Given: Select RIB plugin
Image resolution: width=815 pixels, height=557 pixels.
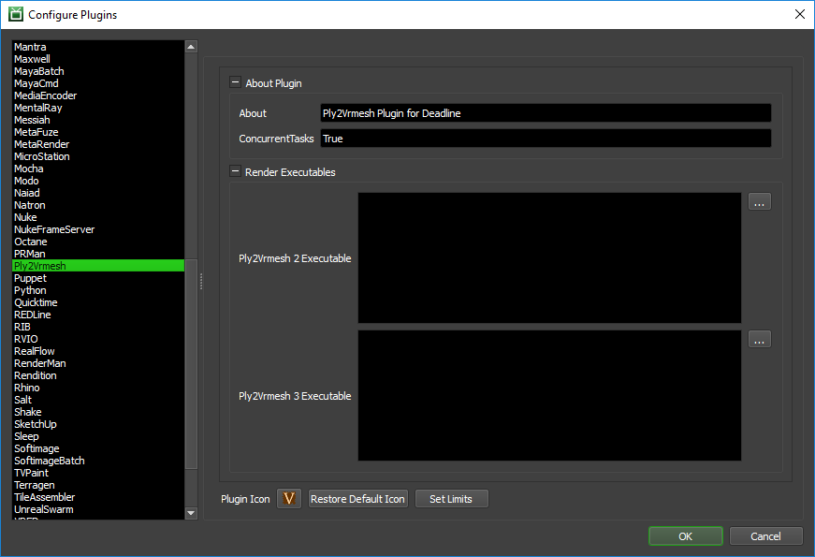Looking at the screenshot, I should (x=98, y=327).
